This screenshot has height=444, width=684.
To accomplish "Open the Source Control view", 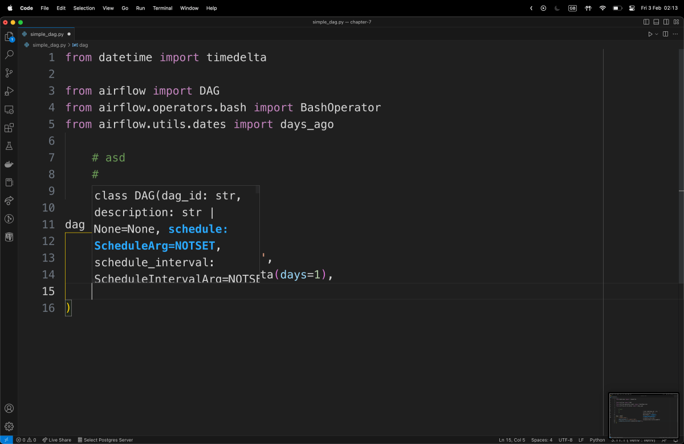I will (x=9, y=73).
